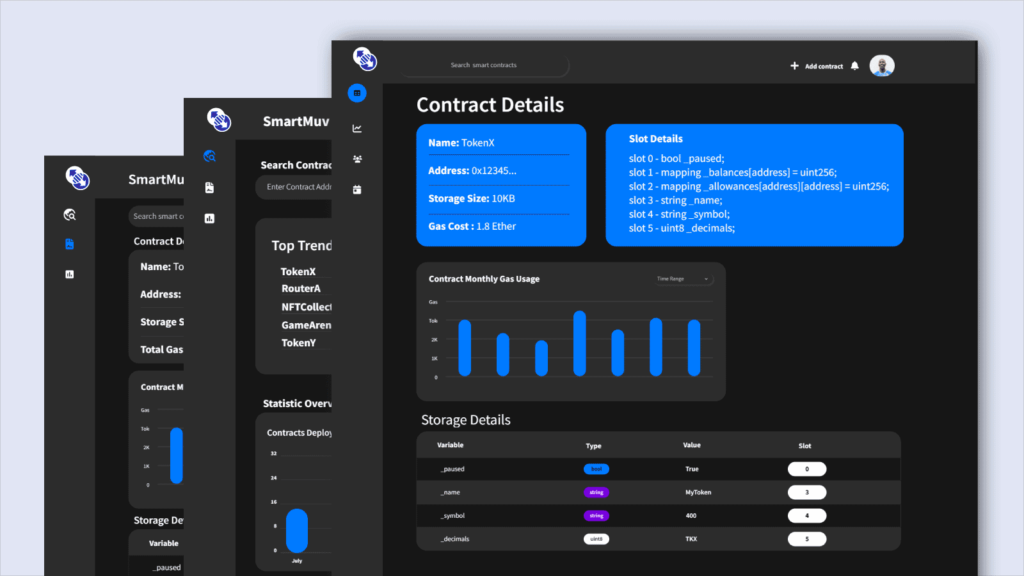Open the Analytics line-chart icon in the sidebar
The height and width of the screenshot is (576, 1024).
click(357, 127)
